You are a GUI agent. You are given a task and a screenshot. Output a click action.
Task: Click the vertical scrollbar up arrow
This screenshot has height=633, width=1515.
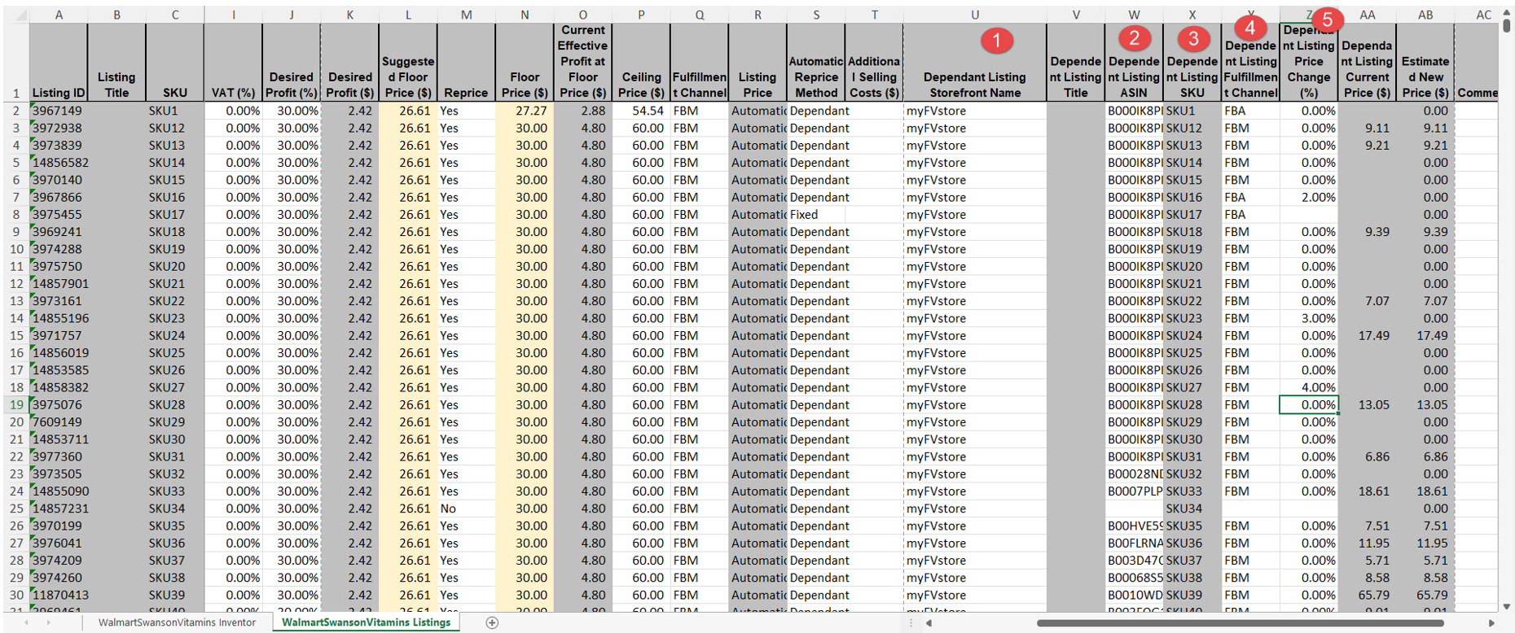point(1506,13)
